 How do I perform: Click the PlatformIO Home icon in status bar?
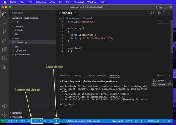click(x=29, y=121)
